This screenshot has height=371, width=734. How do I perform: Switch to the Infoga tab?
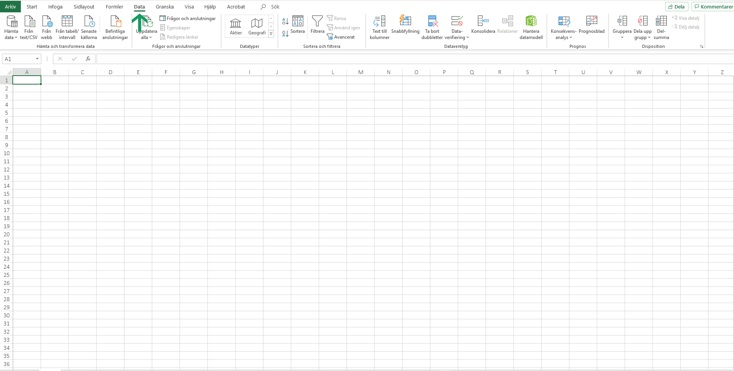tap(55, 7)
